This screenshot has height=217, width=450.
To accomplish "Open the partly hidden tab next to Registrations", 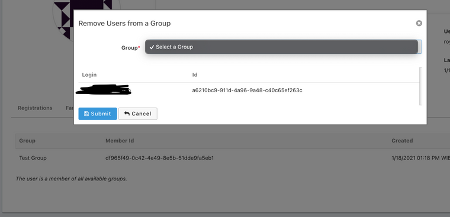I will point(69,108).
